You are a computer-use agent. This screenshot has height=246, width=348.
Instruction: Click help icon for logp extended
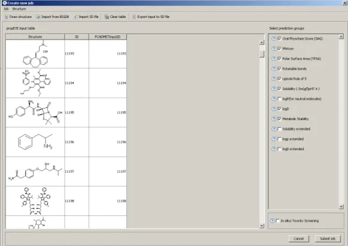coord(274,139)
